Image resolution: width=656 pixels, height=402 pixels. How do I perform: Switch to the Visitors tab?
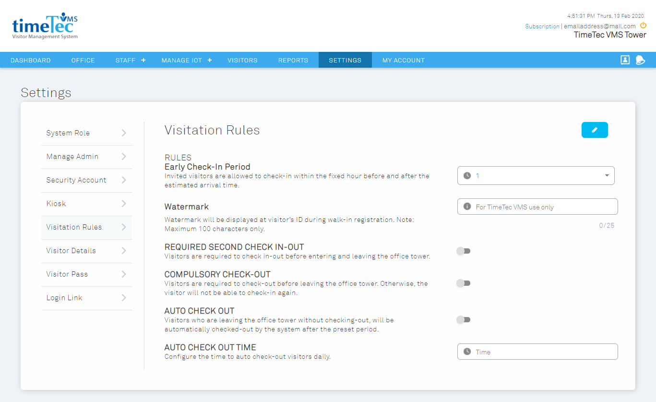tap(242, 60)
